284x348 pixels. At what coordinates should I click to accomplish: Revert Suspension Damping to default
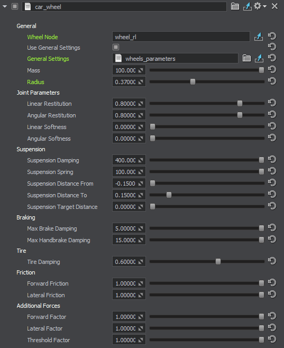coord(272,160)
